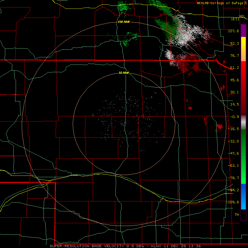Click the 92.3 velocity scale value

(x=234, y=43)
